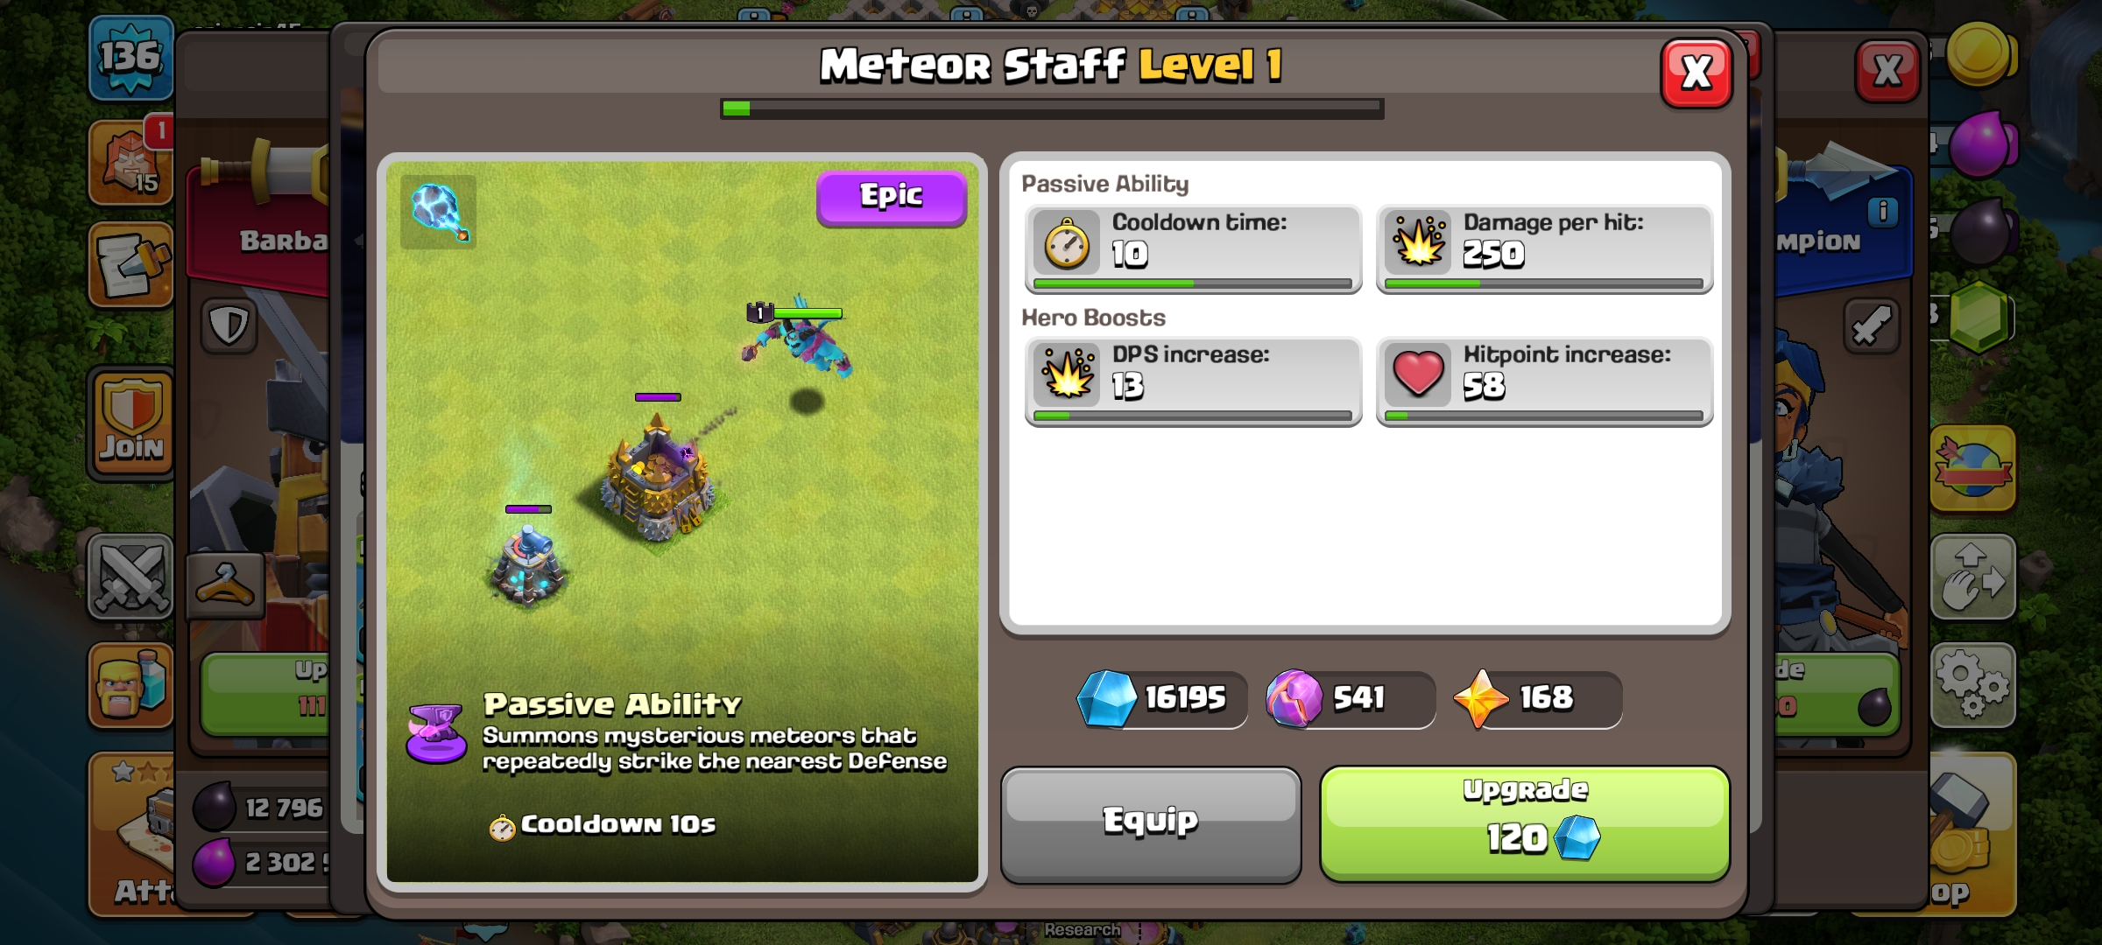Tap the Epic rarity badge
The image size is (2102, 945).
point(892,198)
